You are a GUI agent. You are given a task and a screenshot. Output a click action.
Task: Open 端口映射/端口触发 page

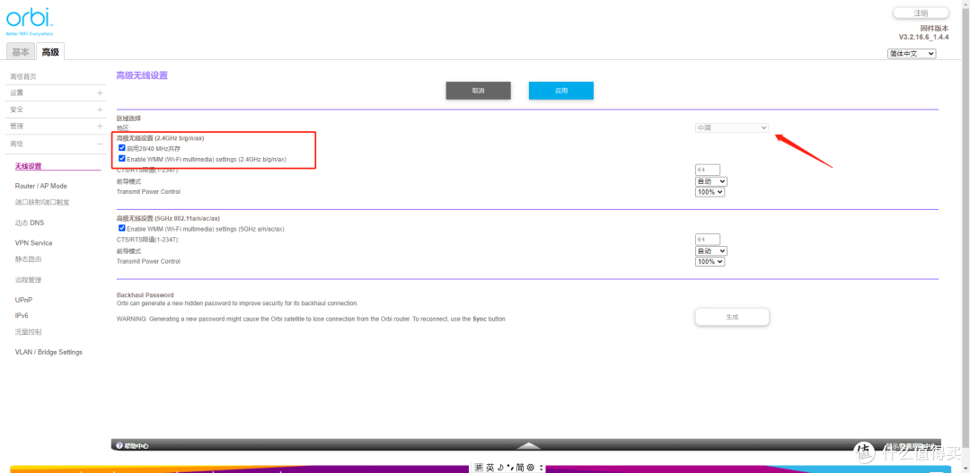tap(42, 202)
